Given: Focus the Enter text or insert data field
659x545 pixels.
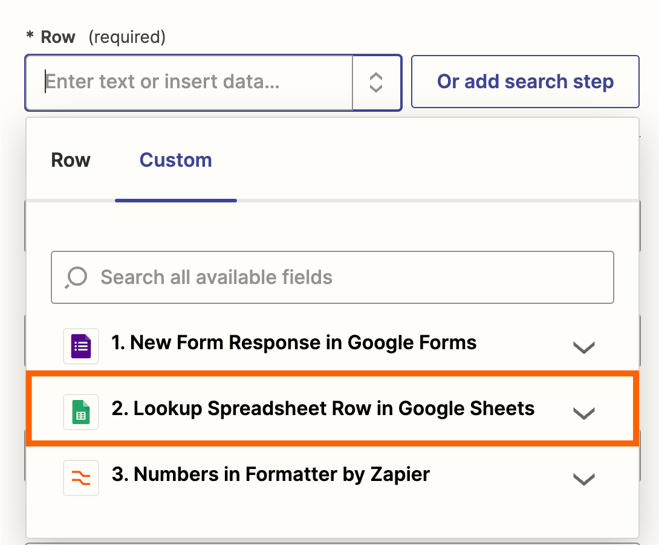Looking at the screenshot, I should (x=193, y=82).
